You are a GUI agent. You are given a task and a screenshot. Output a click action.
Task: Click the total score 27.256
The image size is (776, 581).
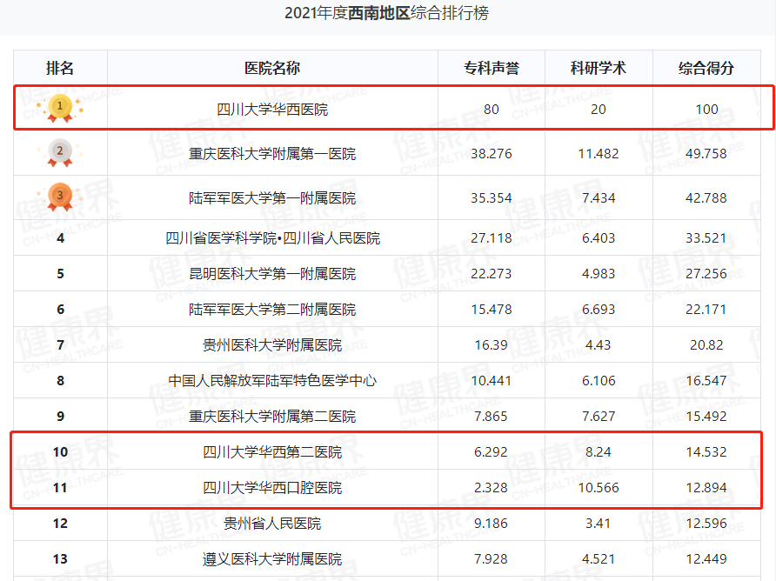706,274
